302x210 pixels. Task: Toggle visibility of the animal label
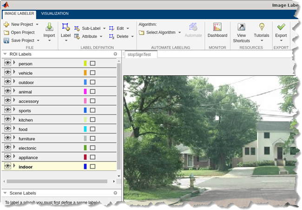click(x=7, y=91)
